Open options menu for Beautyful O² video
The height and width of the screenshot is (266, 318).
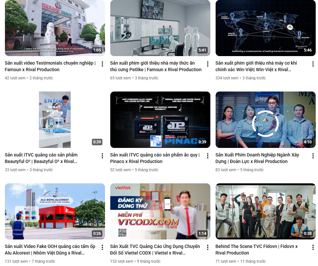point(102,156)
